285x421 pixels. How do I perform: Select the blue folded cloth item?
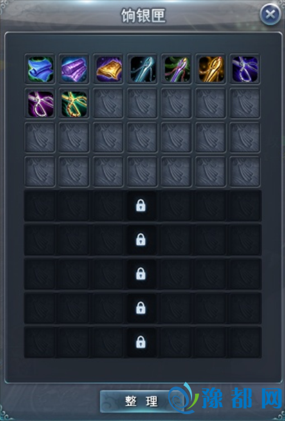tap(40, 69)
